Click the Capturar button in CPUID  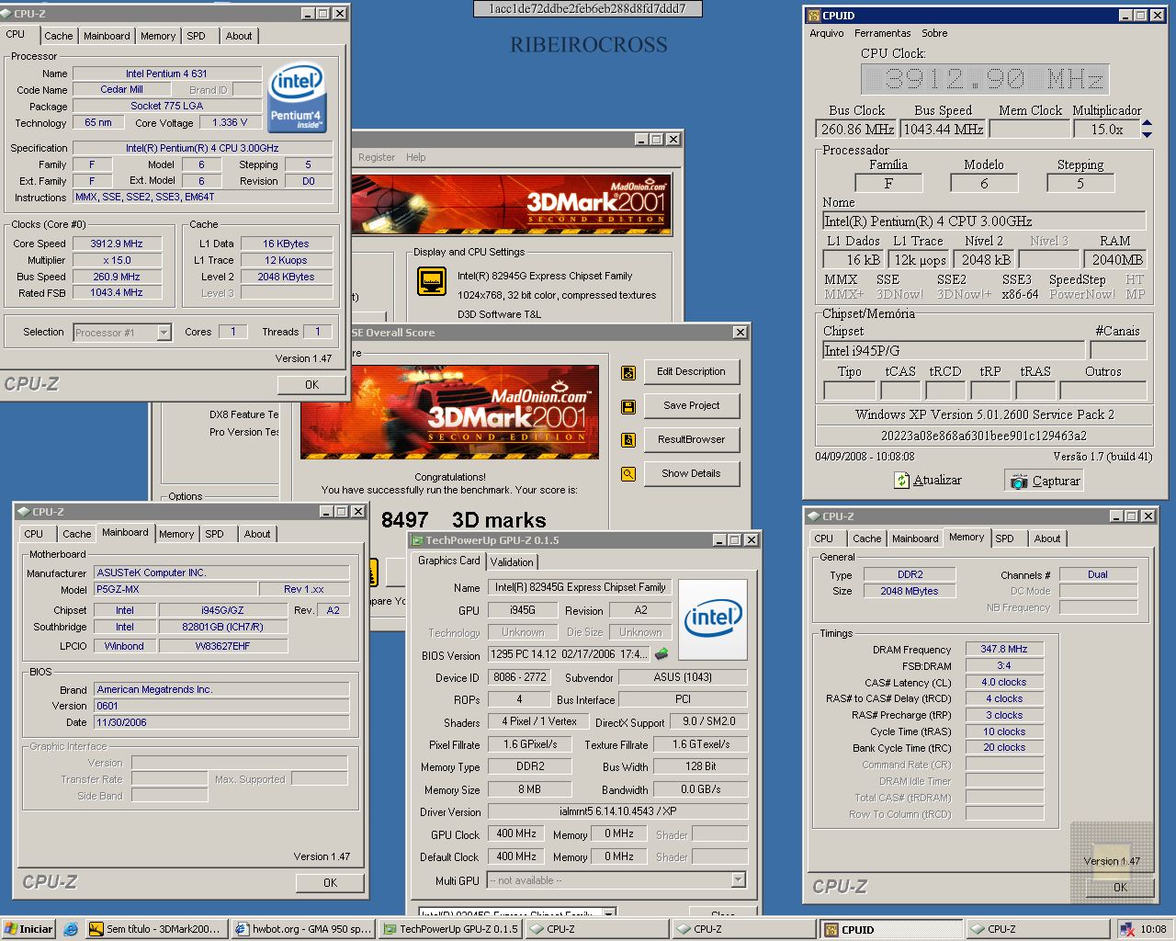(x=1046, y=481)
